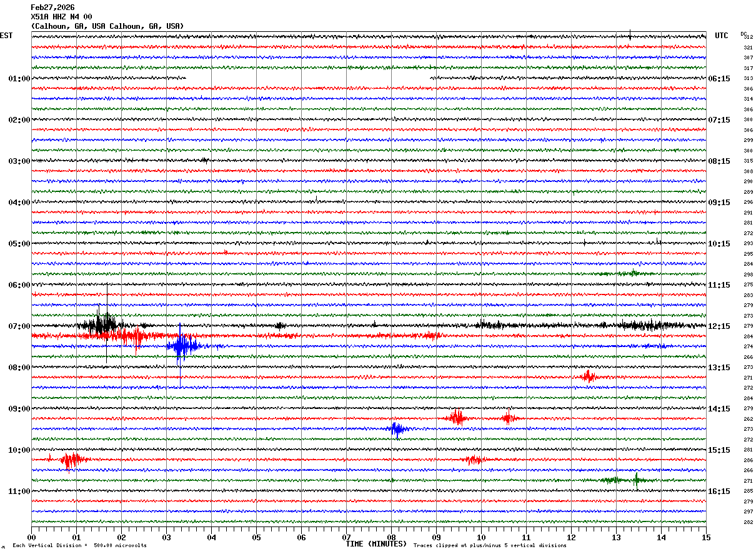Select the UTC timezone label

click(721, 36)
